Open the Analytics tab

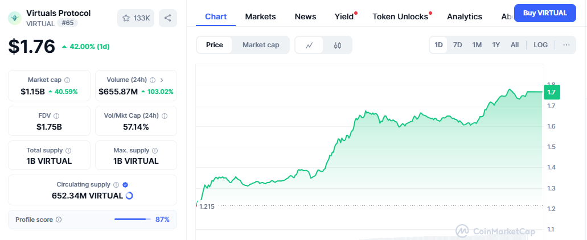[465, 17]
